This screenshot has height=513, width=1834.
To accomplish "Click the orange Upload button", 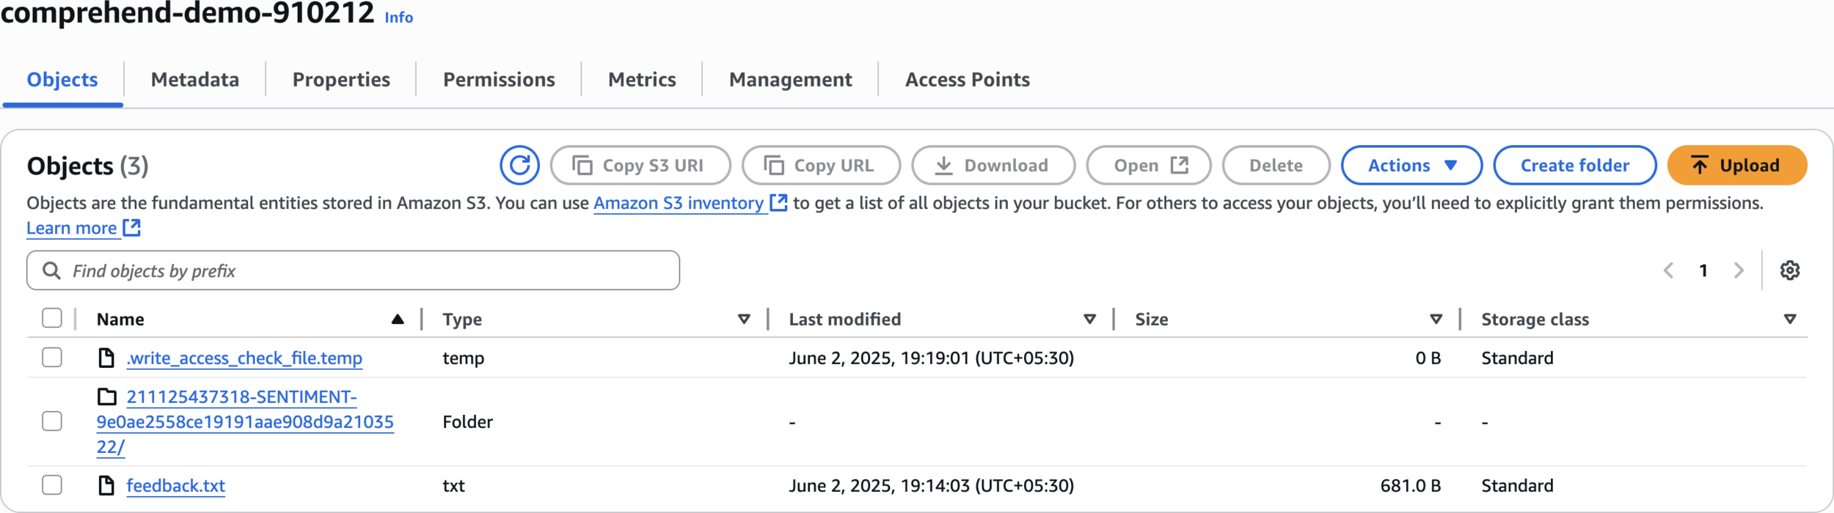I will click(1736, 165).
